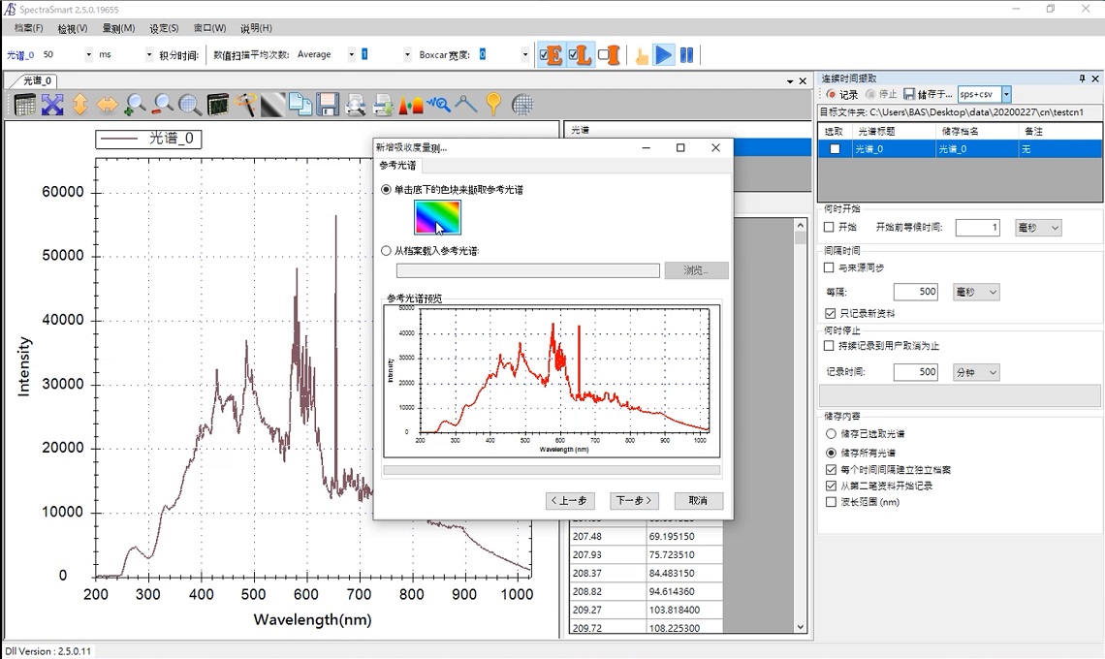Viewport: 1105px width, 659px height.
Task: Toggle start recording from second data checkbox
Action: [x=831, y=486]
